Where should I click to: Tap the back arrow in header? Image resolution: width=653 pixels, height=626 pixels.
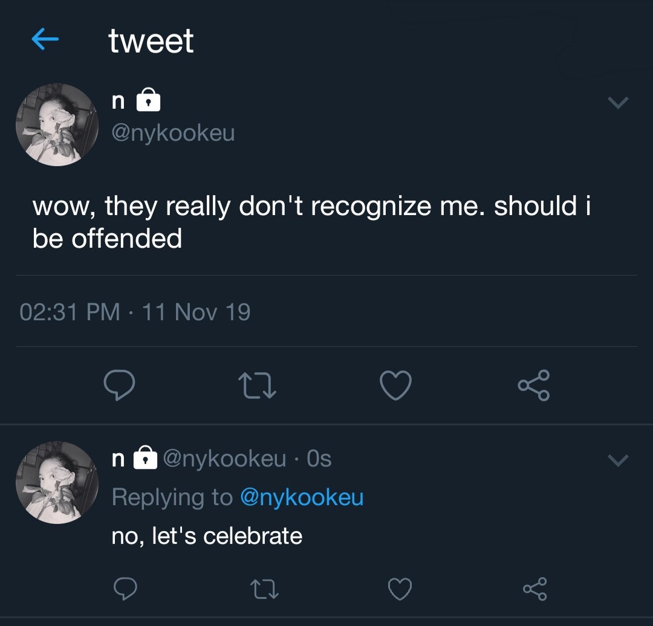pyautogui.click(x=45, y=40)
